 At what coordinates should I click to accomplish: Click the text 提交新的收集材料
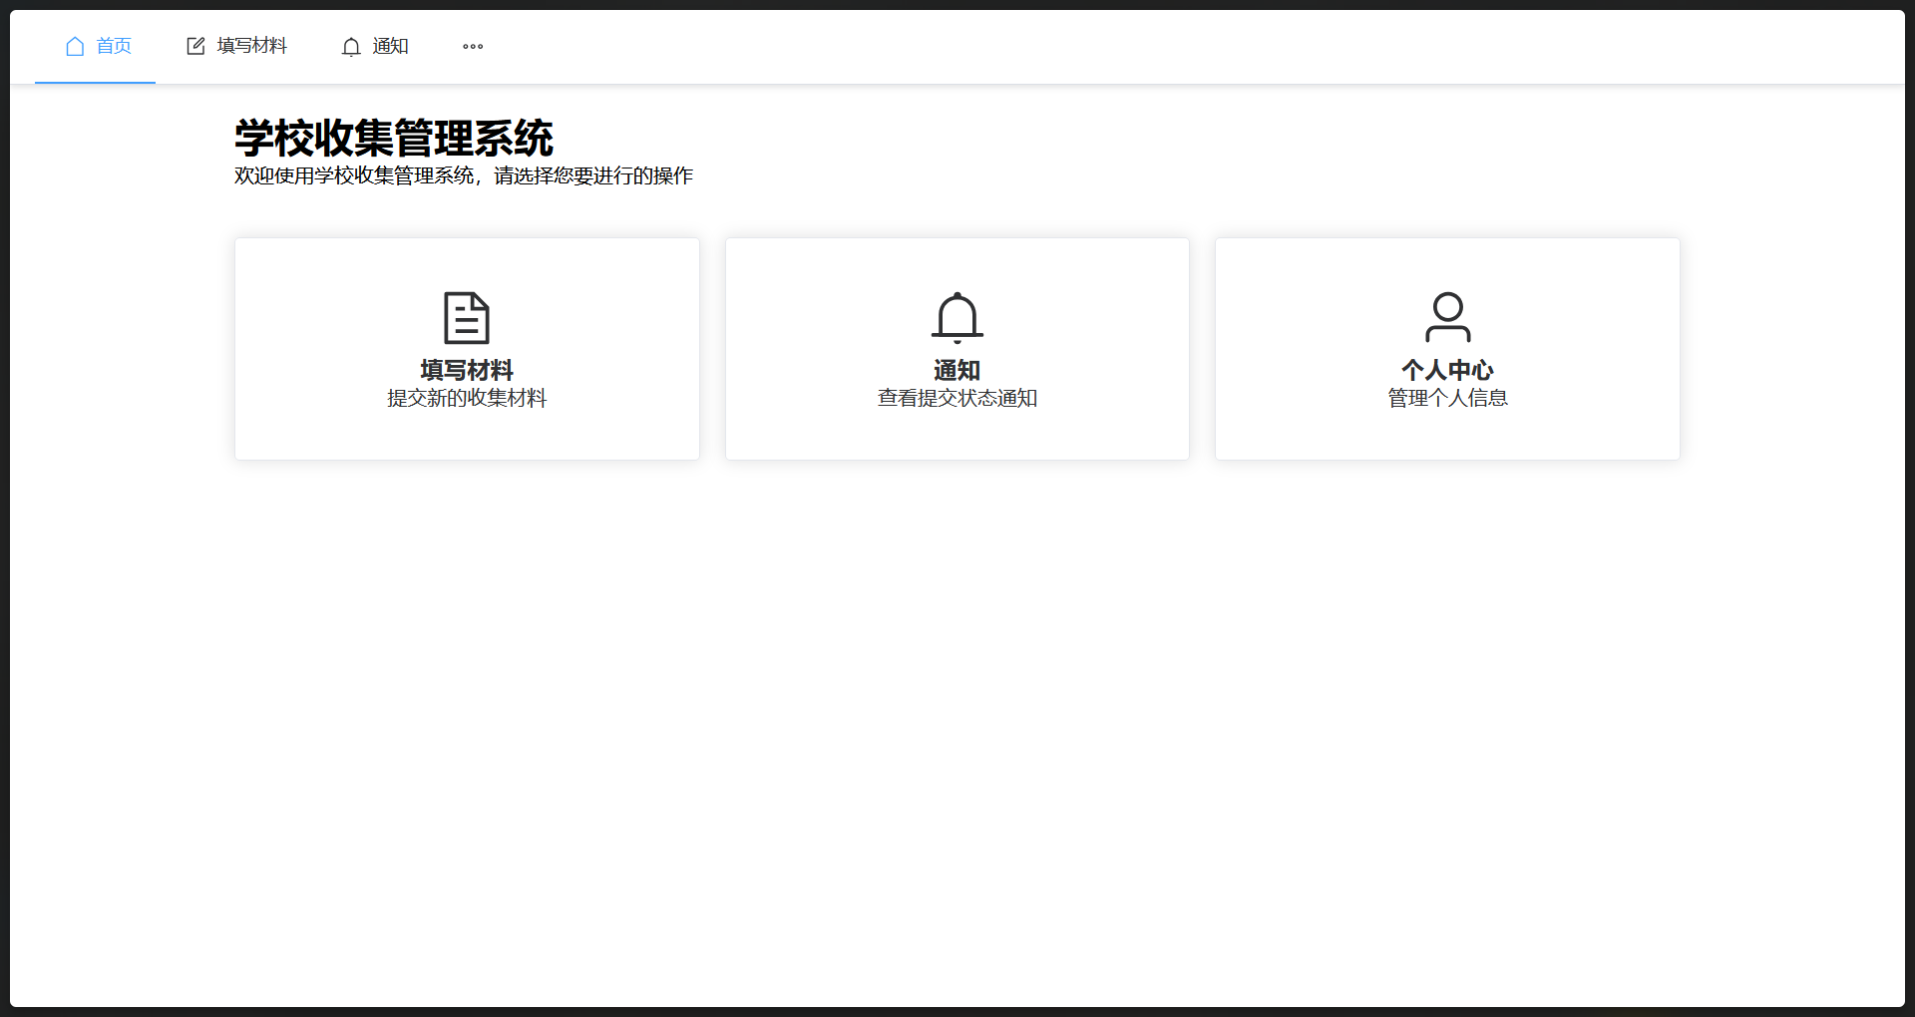467,398
